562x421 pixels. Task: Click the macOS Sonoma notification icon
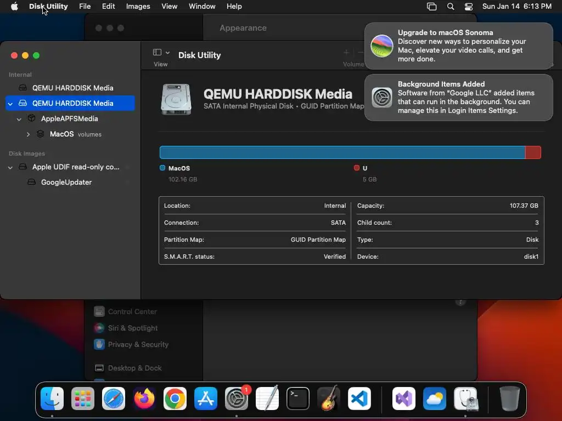[382, 46]
